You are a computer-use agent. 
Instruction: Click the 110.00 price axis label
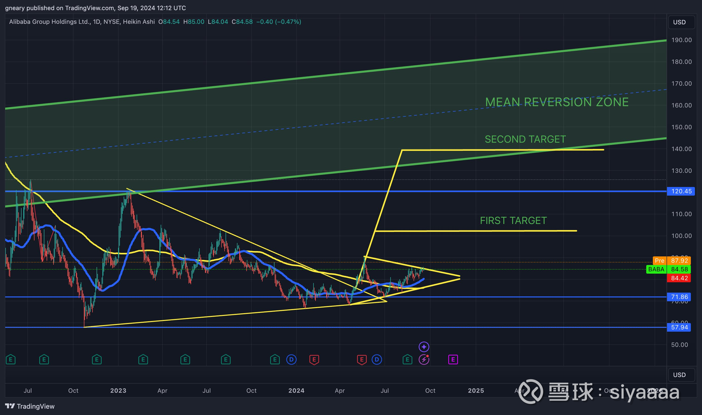tap(681, 214)
